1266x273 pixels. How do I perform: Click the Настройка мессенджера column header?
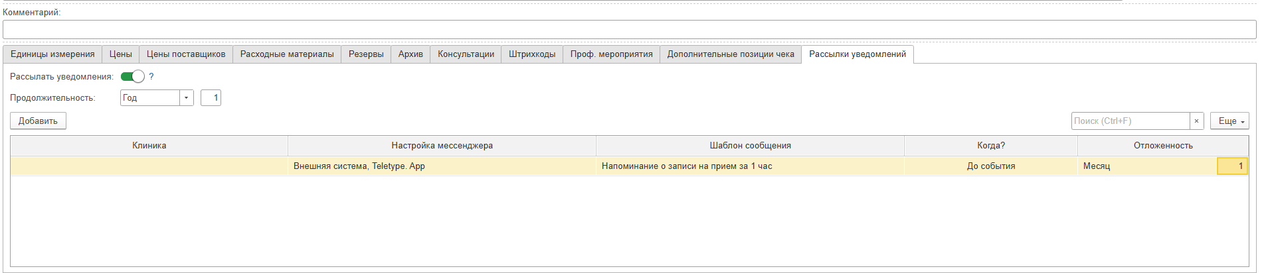click(442, 146)
